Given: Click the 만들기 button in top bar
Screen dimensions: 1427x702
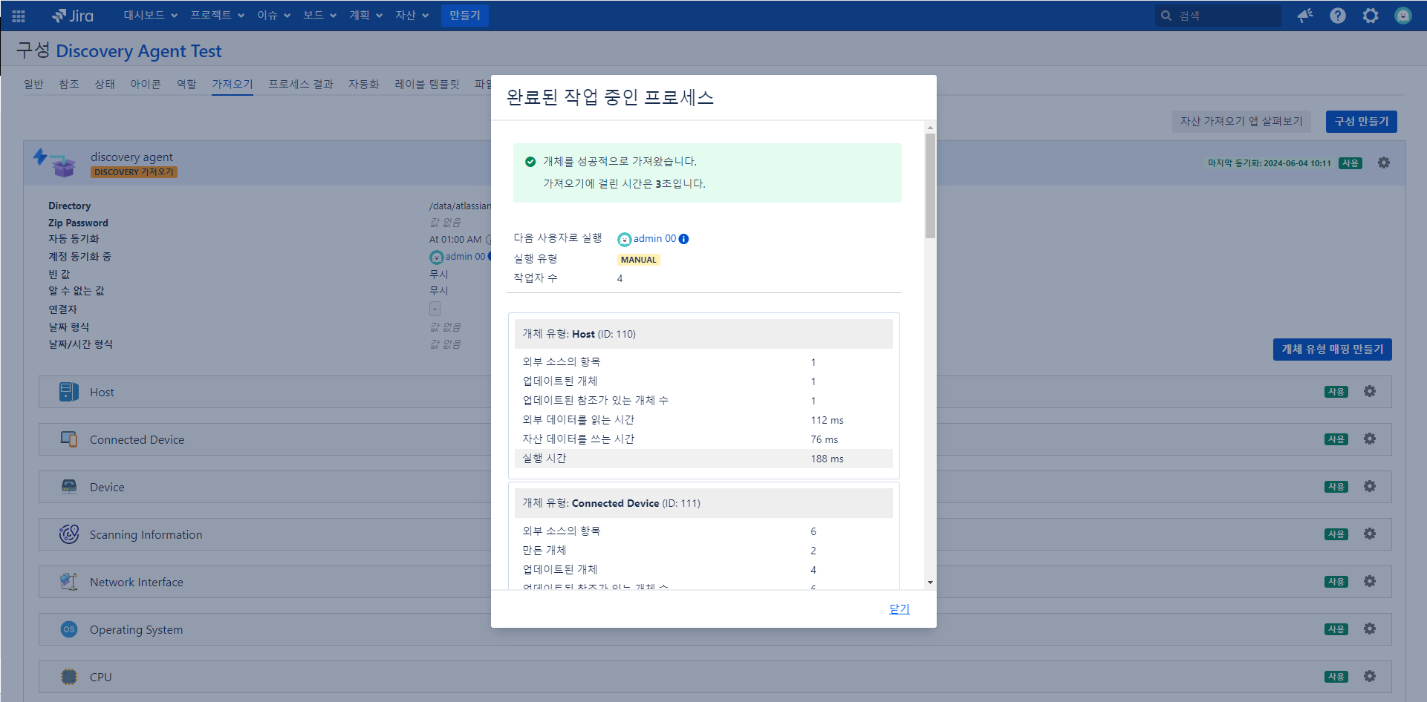Looking at the screenshot, I should pyautogui.click(x=465, y=16).
